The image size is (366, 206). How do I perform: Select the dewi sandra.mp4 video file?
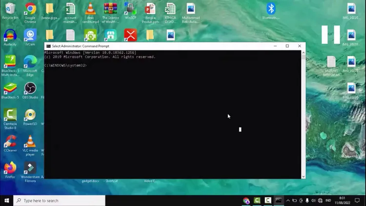point(90,13)
